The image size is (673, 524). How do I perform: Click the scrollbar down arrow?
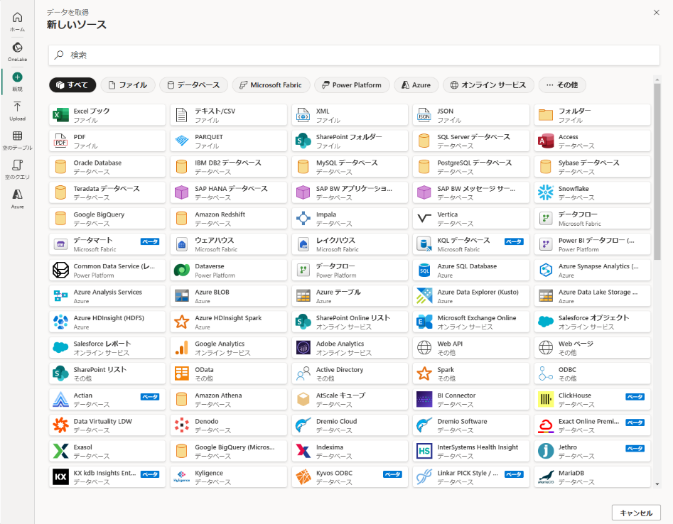[x=657, y=484]
